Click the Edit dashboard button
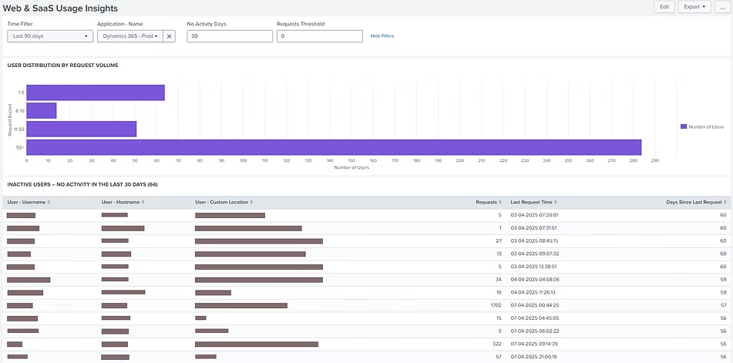733x363 pixels. [x=664, y=7]
